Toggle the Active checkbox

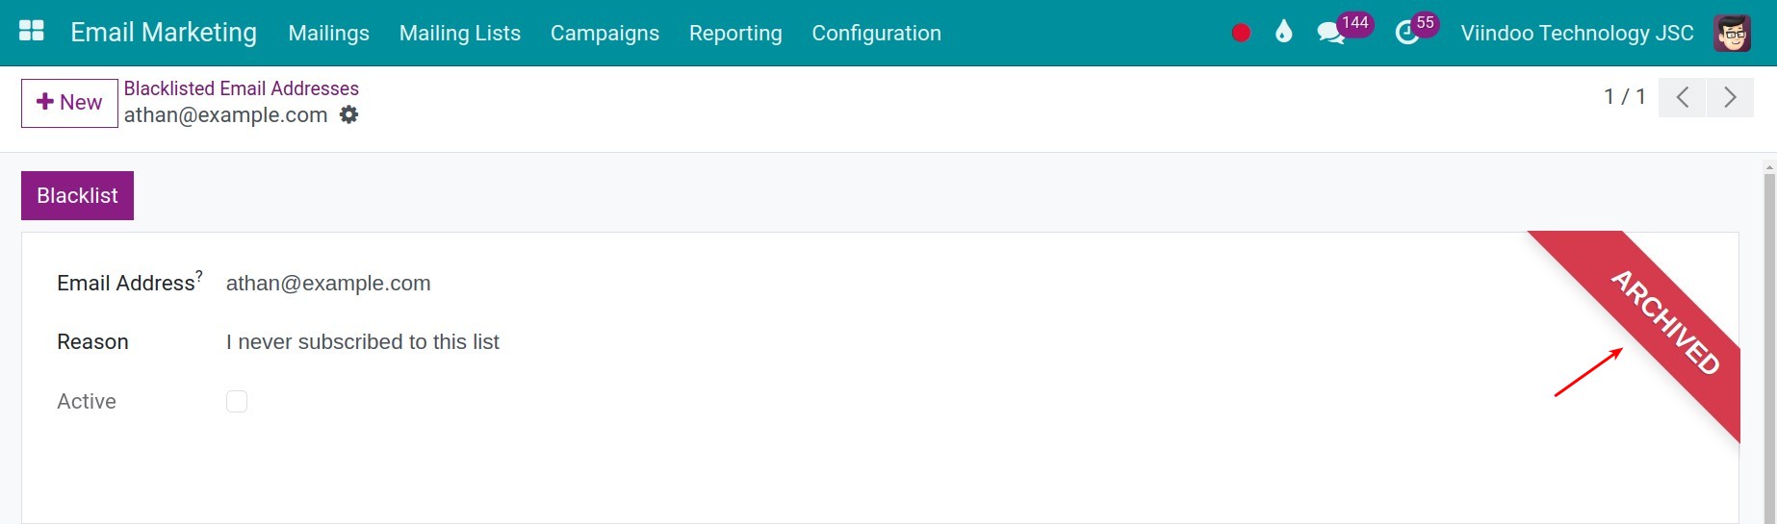(x=237, y=401)
